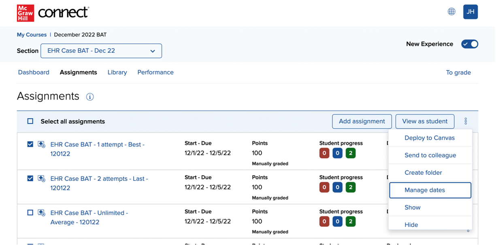The width and height of the screenshot is (496, 245).
Task: Click green progress badge for Unlimited - Average
Action: coord(351,222)
